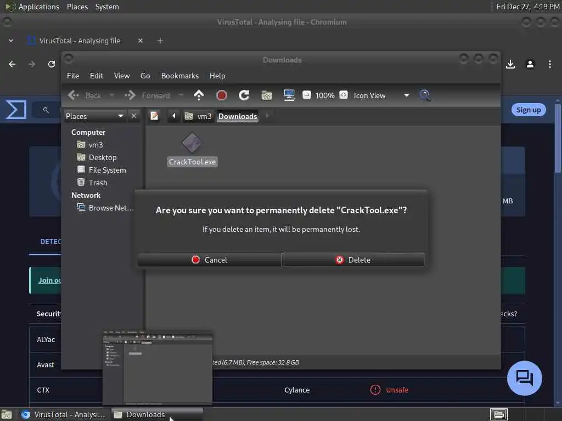Stop loading with red stop icon
Image resolution: width=562 pixels, height=421 pixels.
[x=222, y=95]
